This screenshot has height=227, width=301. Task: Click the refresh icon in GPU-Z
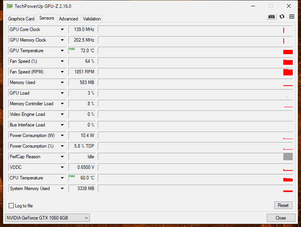click(282, 16)
